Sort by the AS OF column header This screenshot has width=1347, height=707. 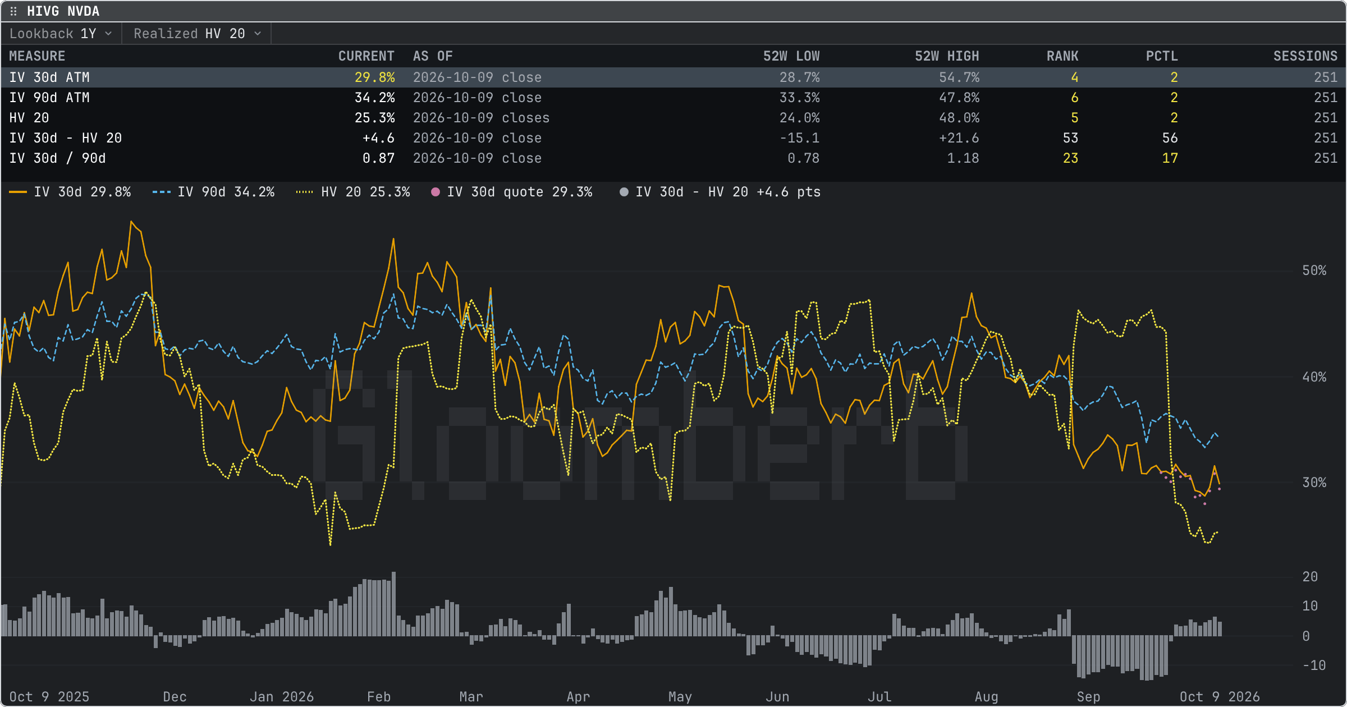point(433,56)
